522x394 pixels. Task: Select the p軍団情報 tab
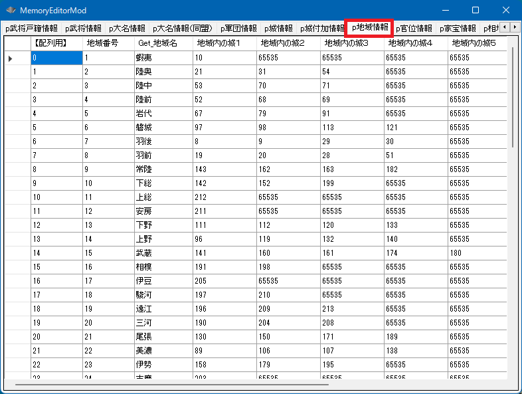(238, 29)
